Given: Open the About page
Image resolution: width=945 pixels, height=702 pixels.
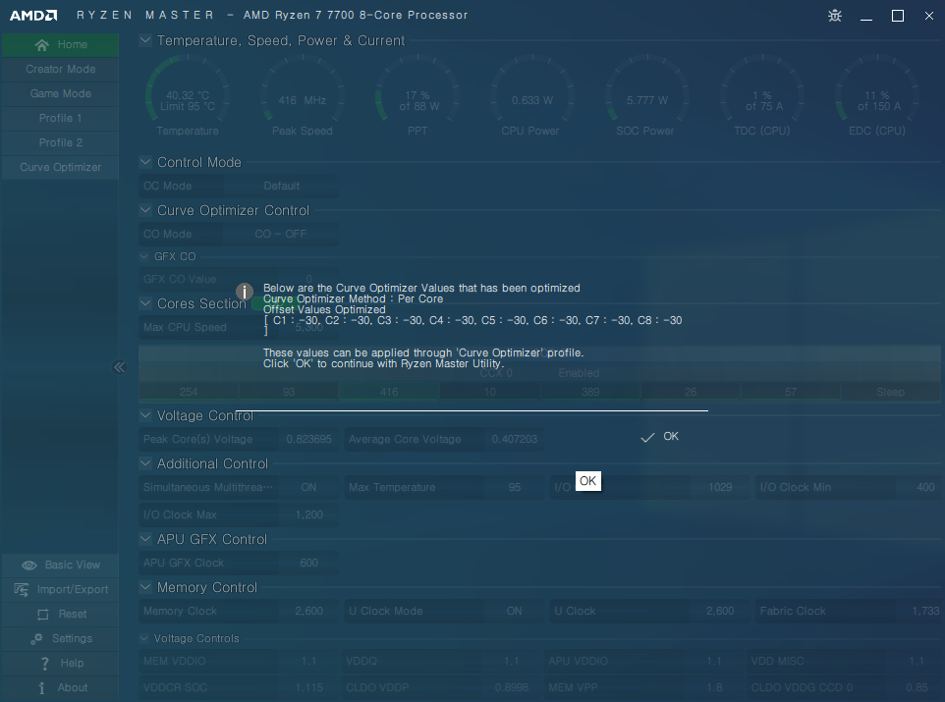Looking at the screenshot, I should tap(60, 687).
